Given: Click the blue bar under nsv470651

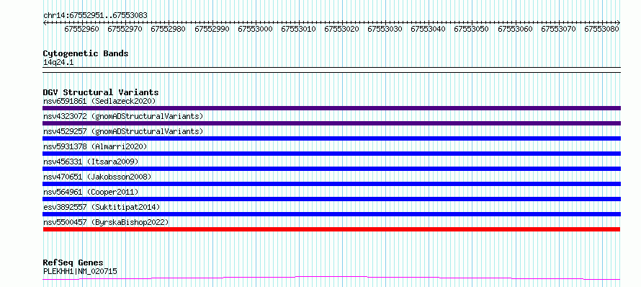Looking at the screenshot, I should coord(331,184).
